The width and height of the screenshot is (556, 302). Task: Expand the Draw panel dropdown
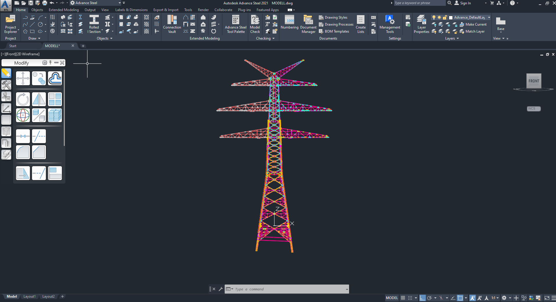34,38
